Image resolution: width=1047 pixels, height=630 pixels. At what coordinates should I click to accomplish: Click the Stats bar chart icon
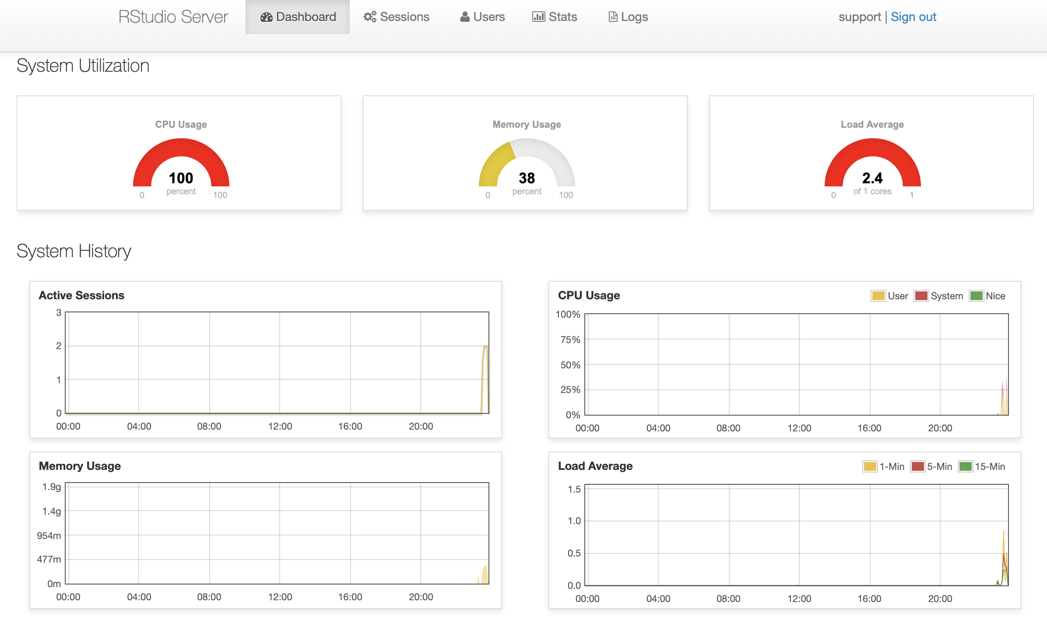tap(538, 17)
